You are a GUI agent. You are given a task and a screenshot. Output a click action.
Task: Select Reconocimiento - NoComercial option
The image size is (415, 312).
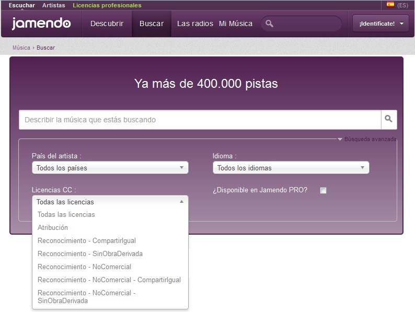110,267
